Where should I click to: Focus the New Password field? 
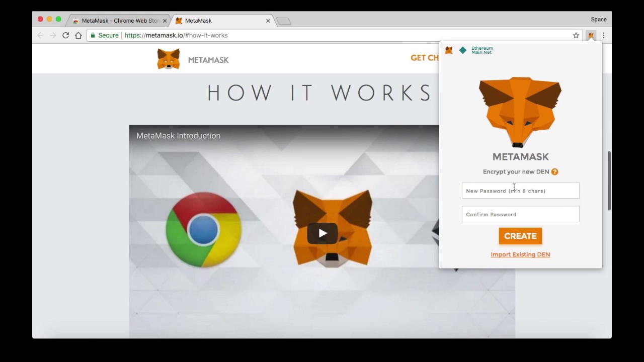point(520,191)
